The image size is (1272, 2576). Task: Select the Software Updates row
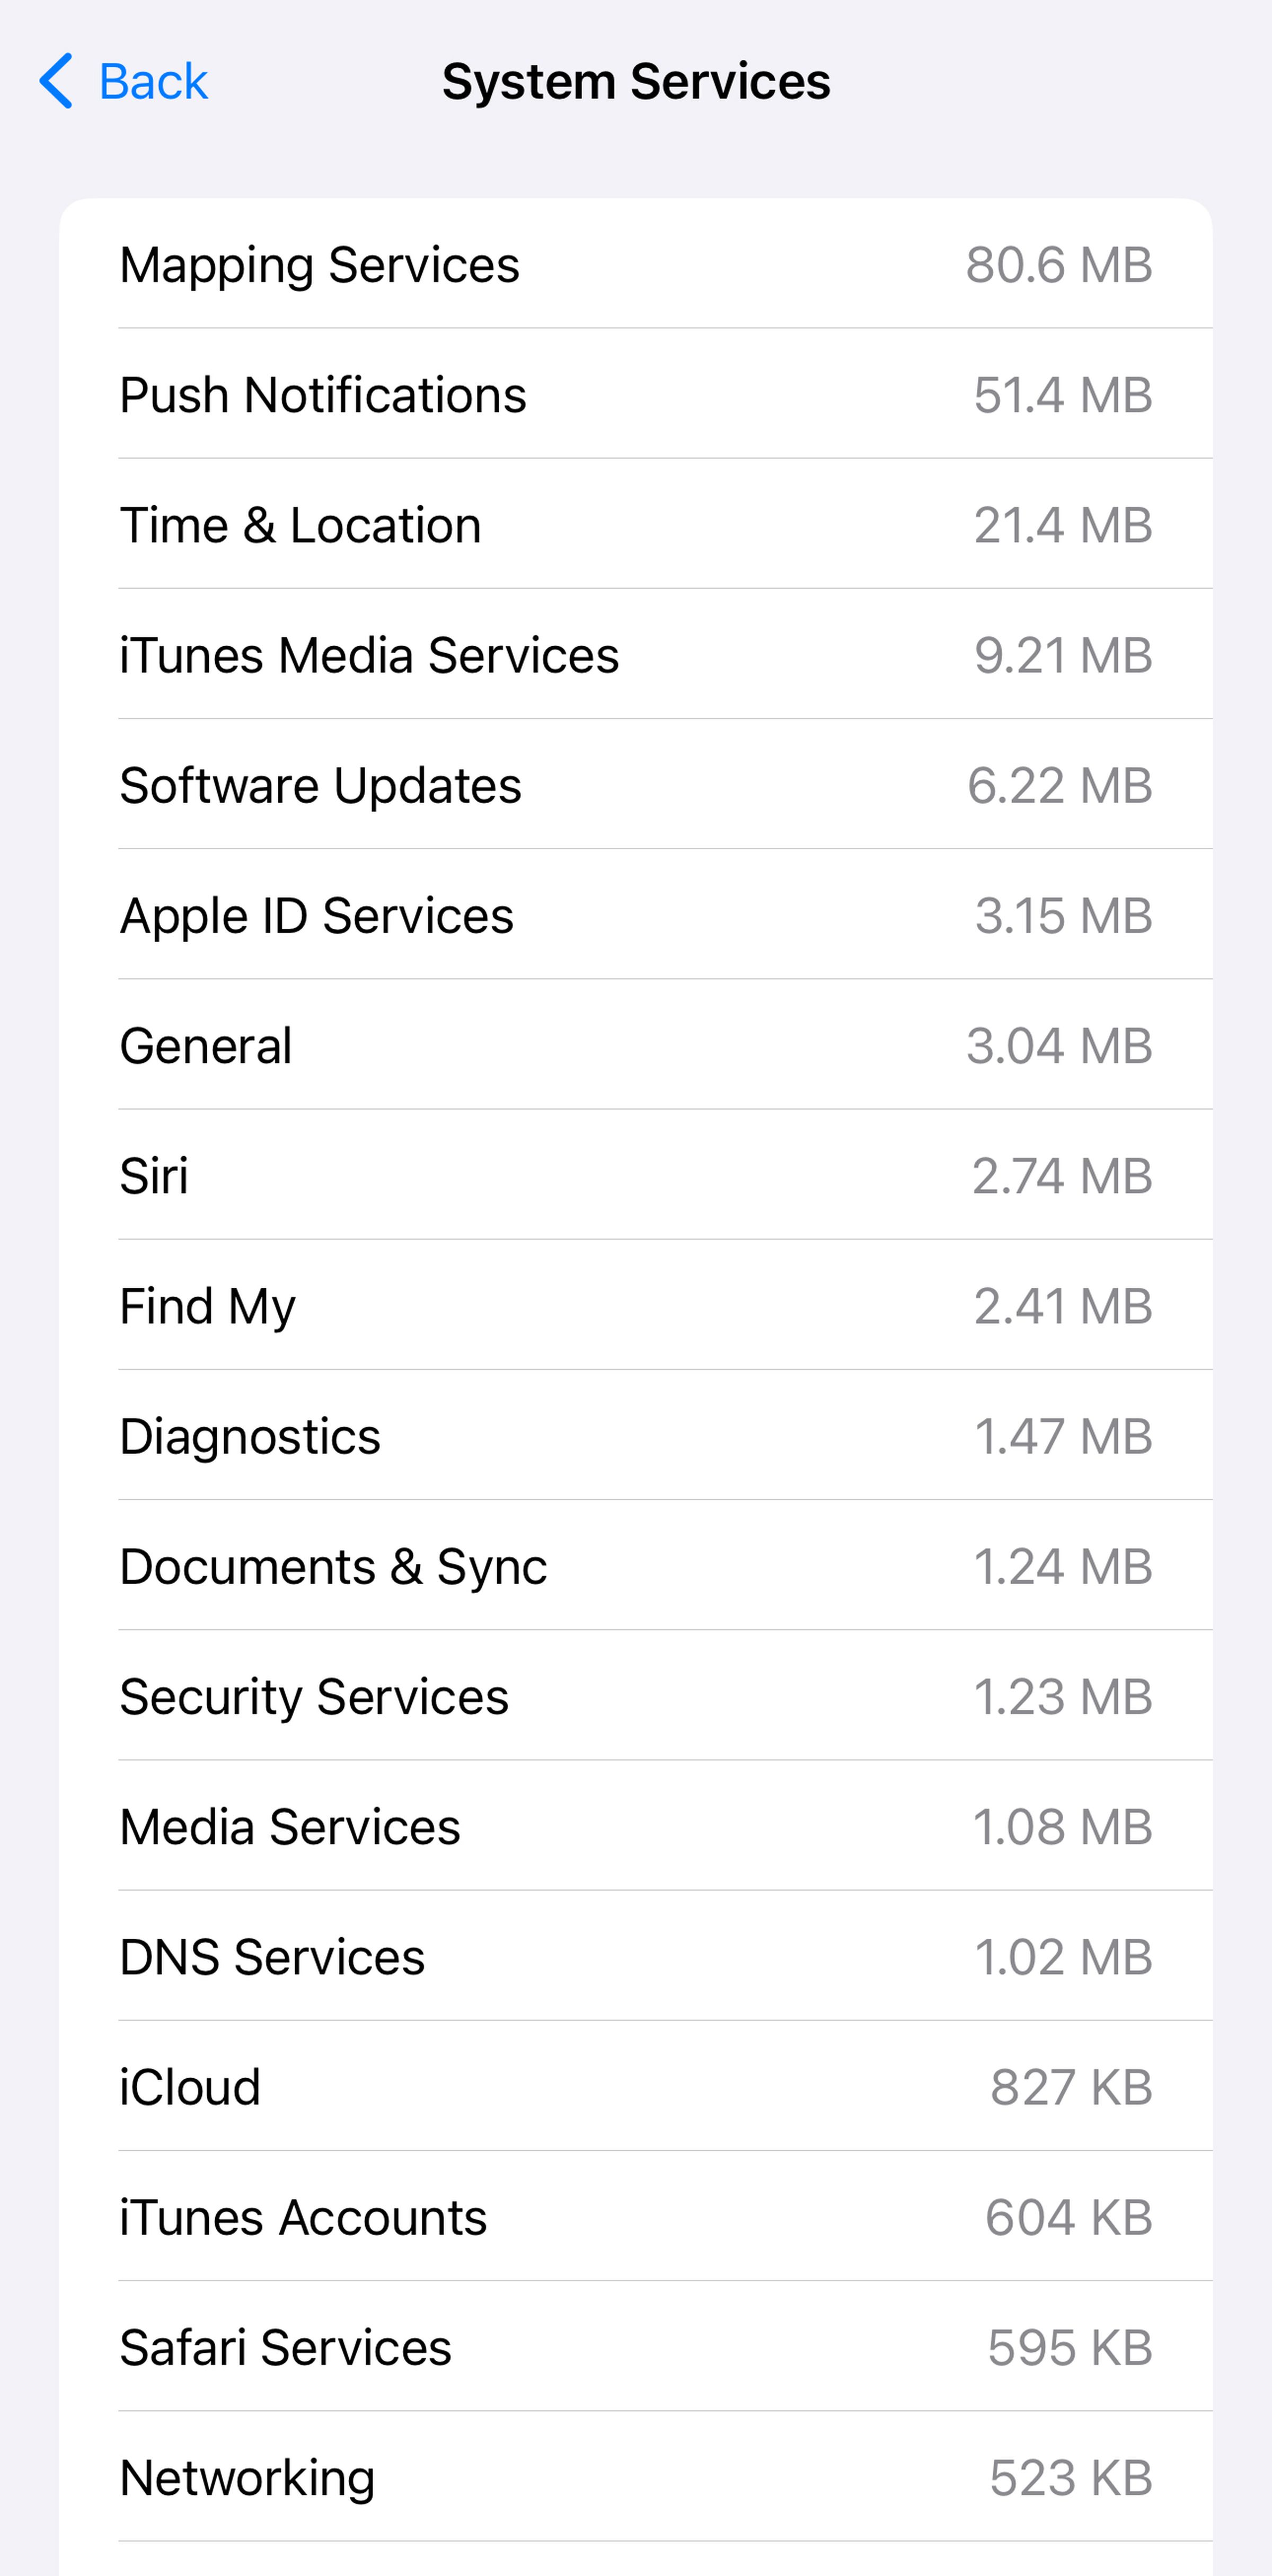click(x=636, y=785)
